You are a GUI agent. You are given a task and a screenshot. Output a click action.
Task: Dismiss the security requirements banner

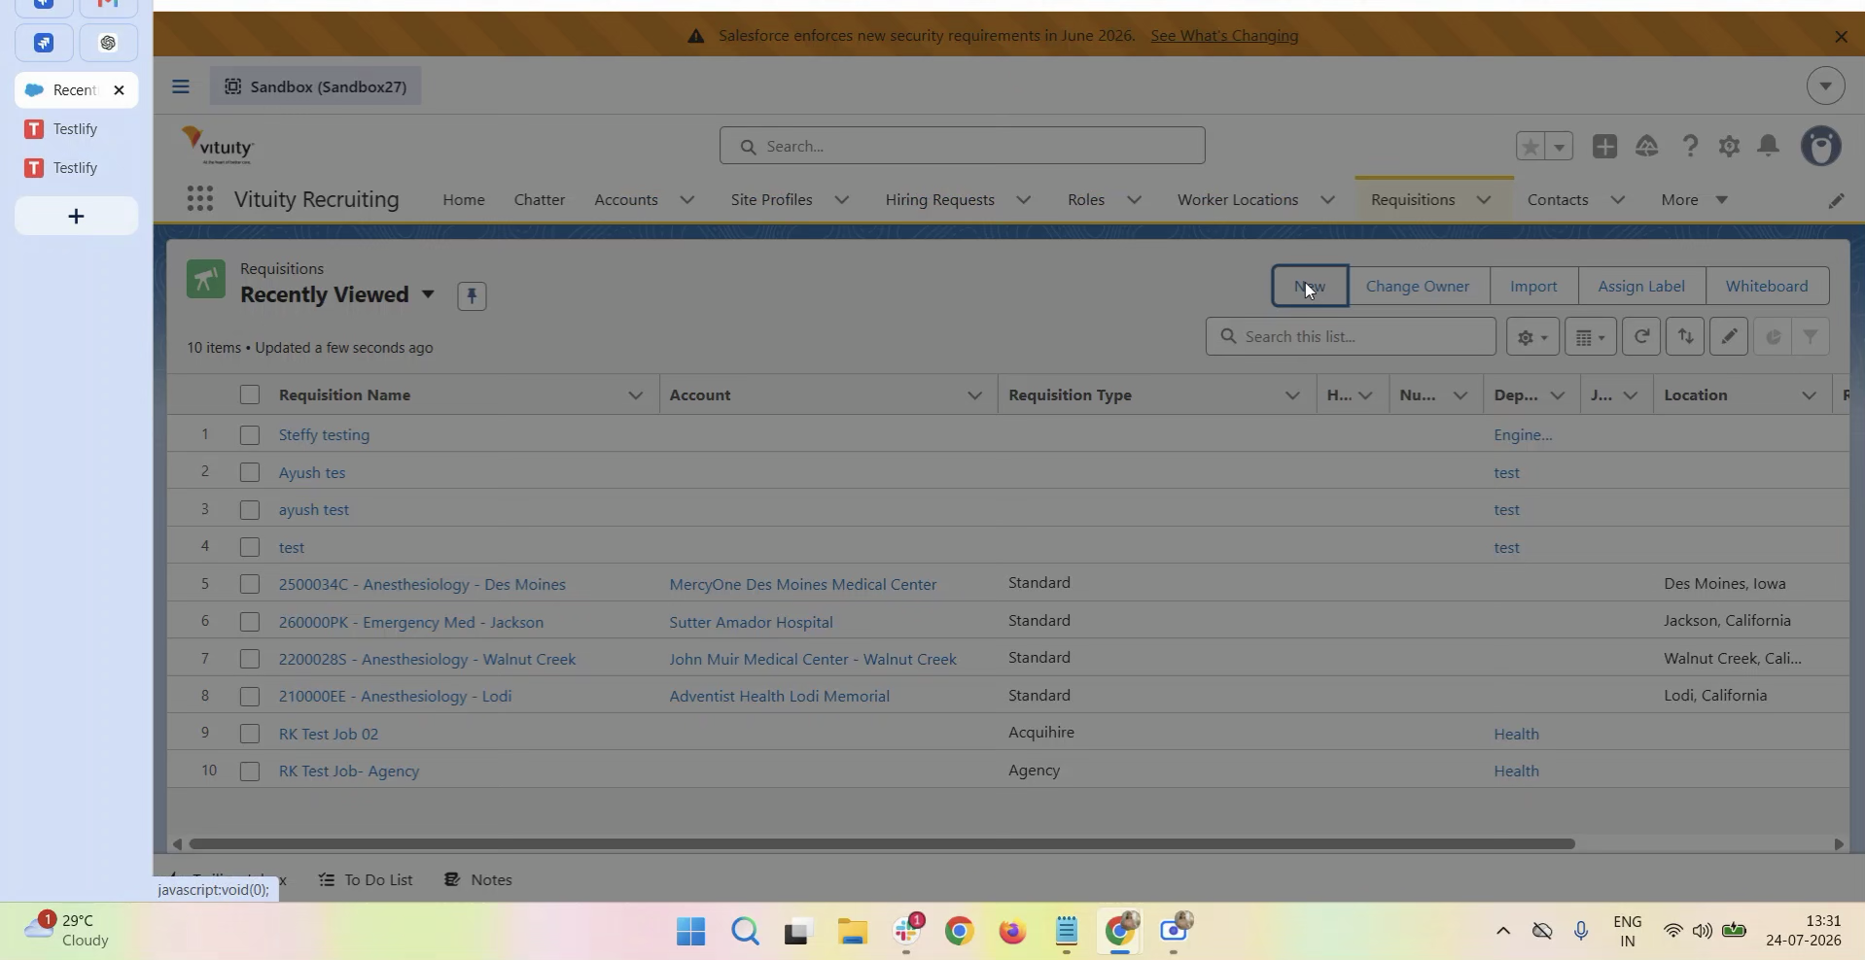1841,36
